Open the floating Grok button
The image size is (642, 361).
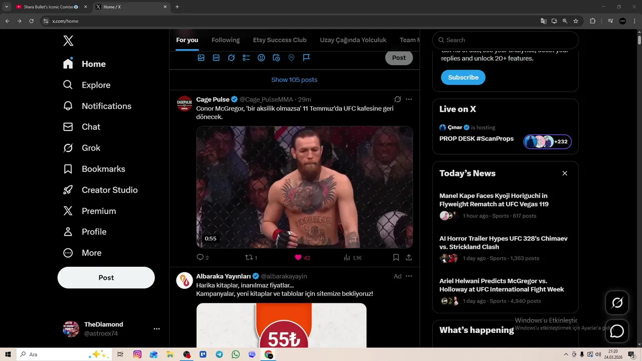617,302
